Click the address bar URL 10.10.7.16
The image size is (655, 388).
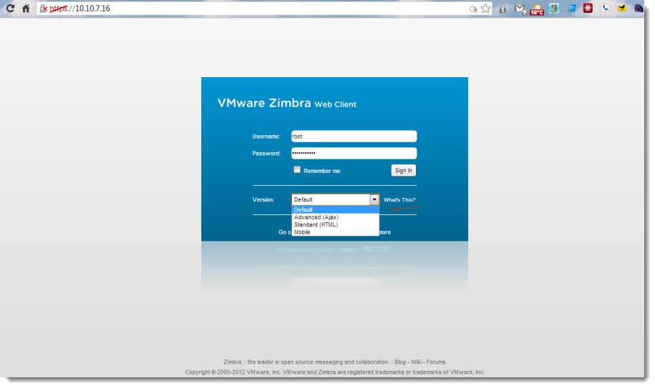(x=92, y=9)
